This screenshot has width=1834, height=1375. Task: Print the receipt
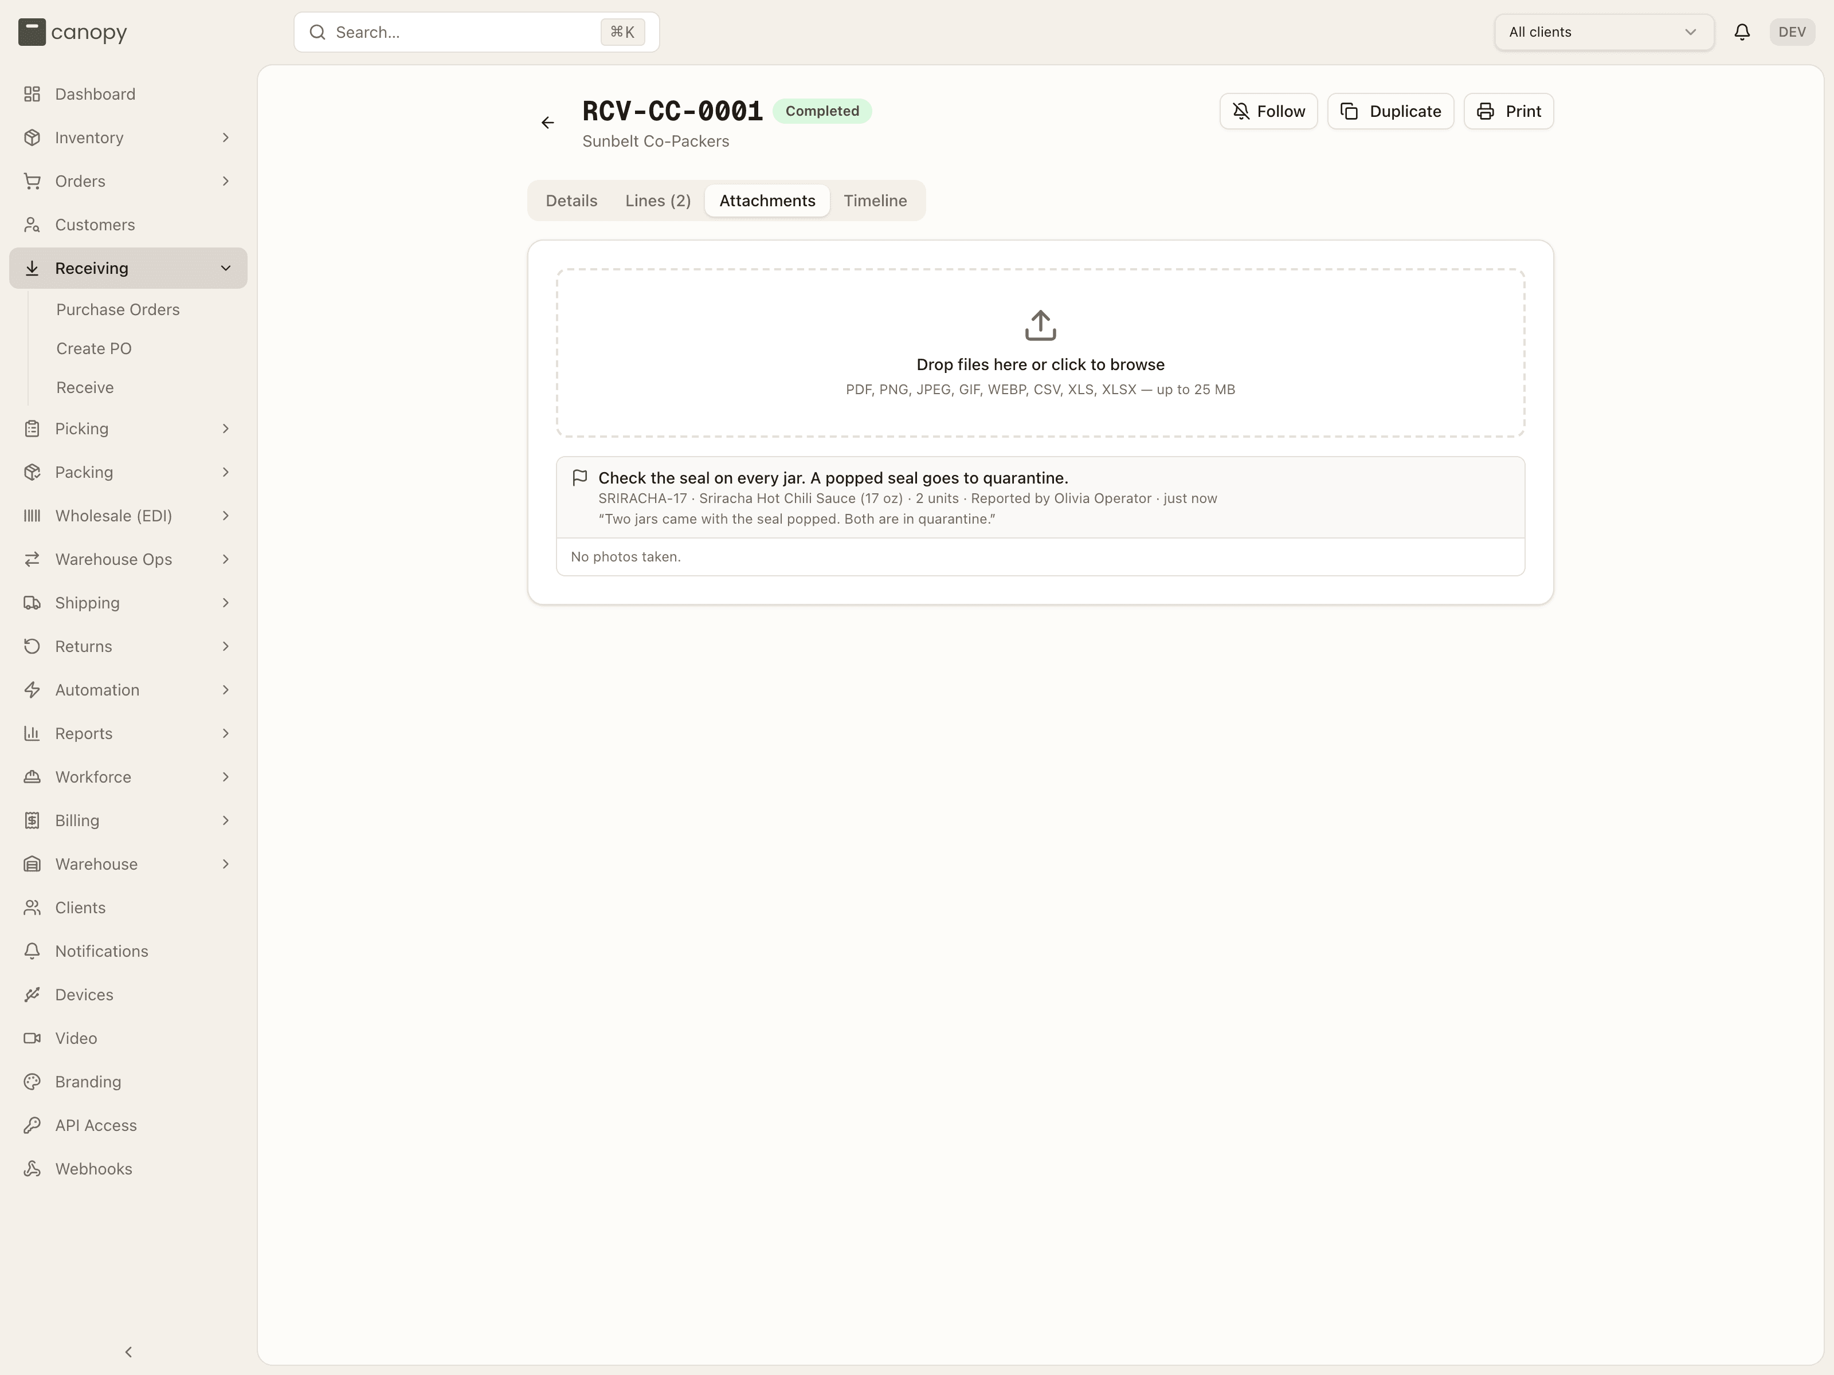[1508, 111]
